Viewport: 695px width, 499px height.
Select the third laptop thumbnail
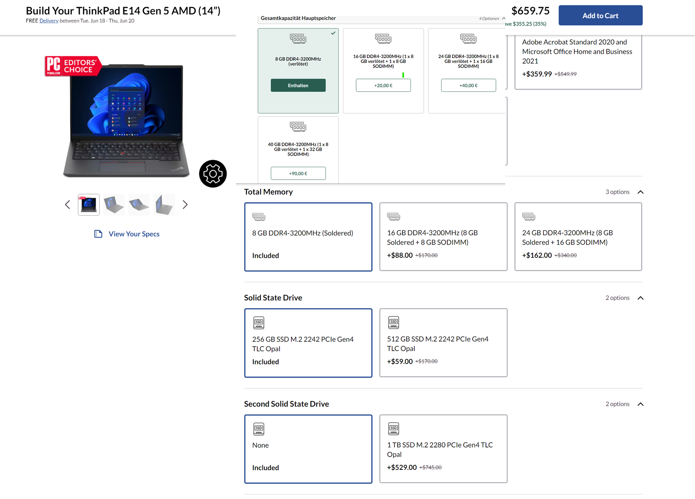tap(139, 205)
